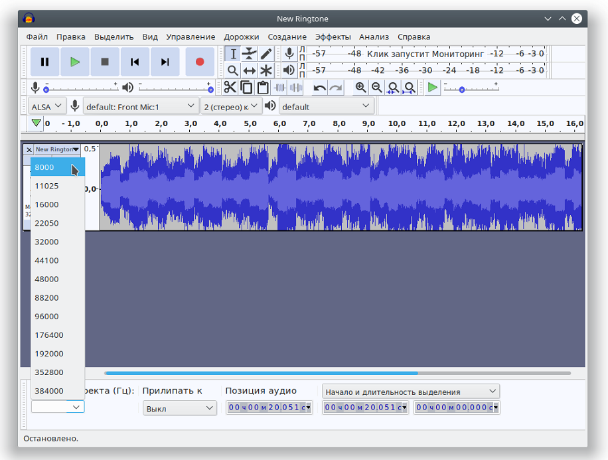The image size is (608, 460).
Task: Open the ALSA audio host dropdown
Action: pos(47,106)
